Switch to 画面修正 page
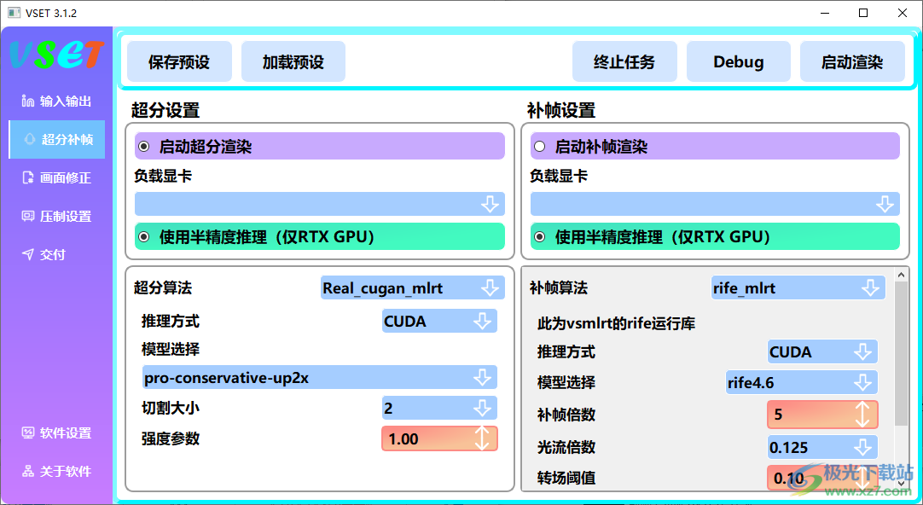Image resolution: width=923 pixels, height=505 pixels. tap(57, 177)
